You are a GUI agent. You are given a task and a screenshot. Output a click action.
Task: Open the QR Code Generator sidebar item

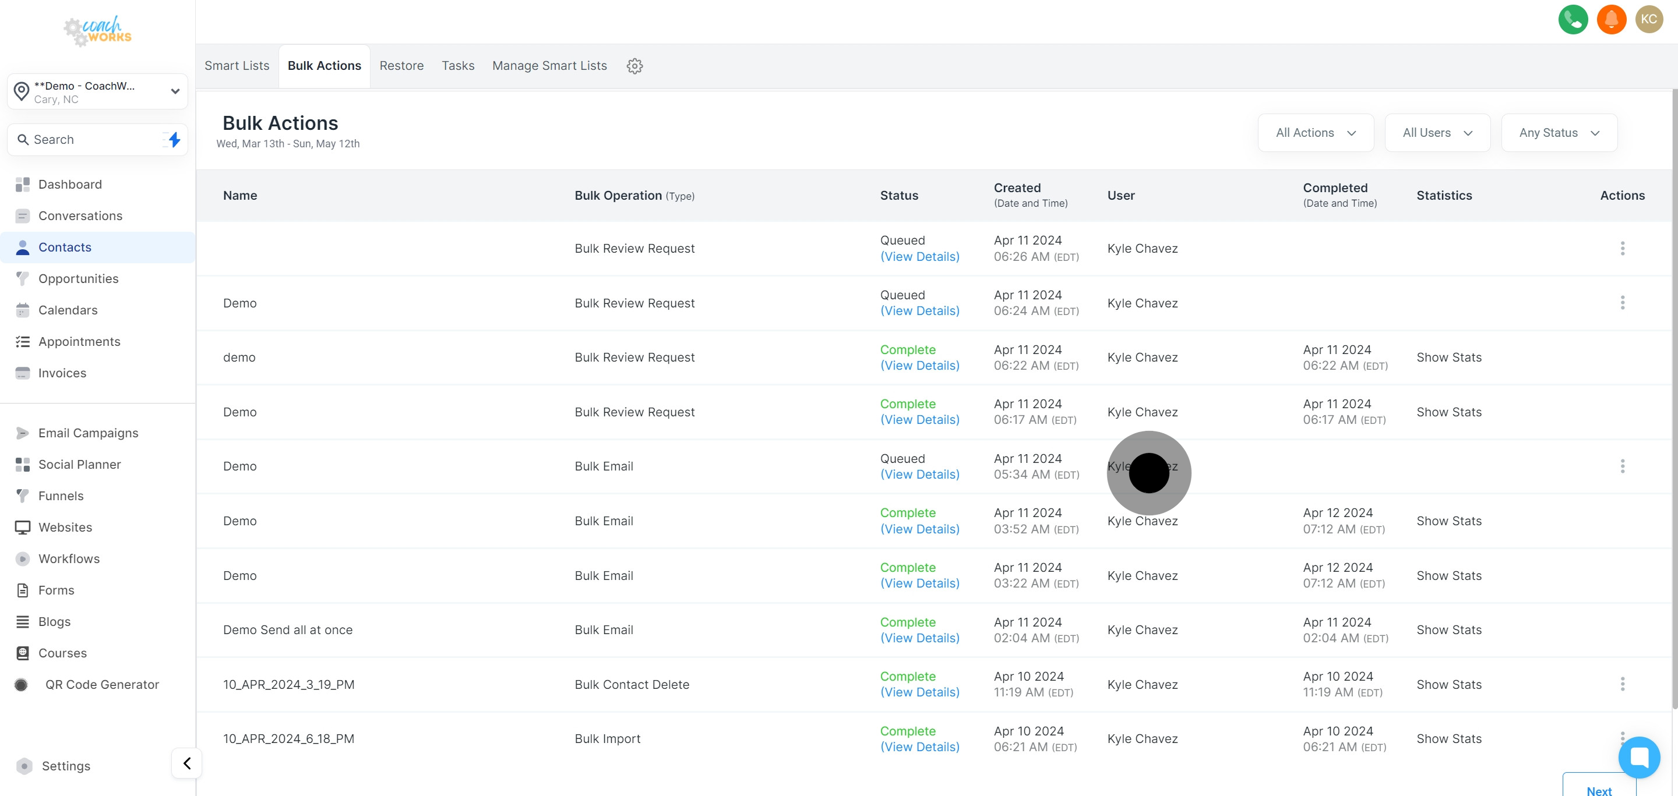101,684
